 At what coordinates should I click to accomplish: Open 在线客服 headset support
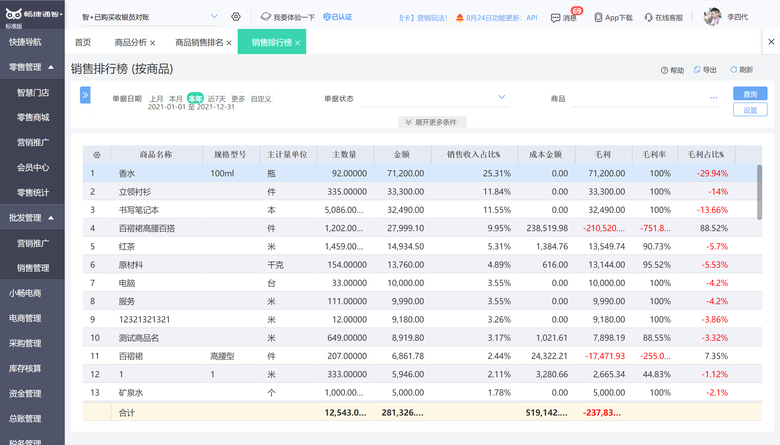click(x=648, y=18)
